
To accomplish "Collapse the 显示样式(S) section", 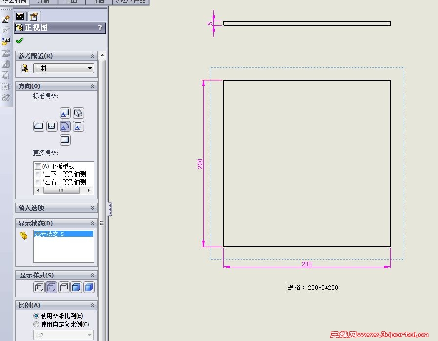I will pos(92,276).
